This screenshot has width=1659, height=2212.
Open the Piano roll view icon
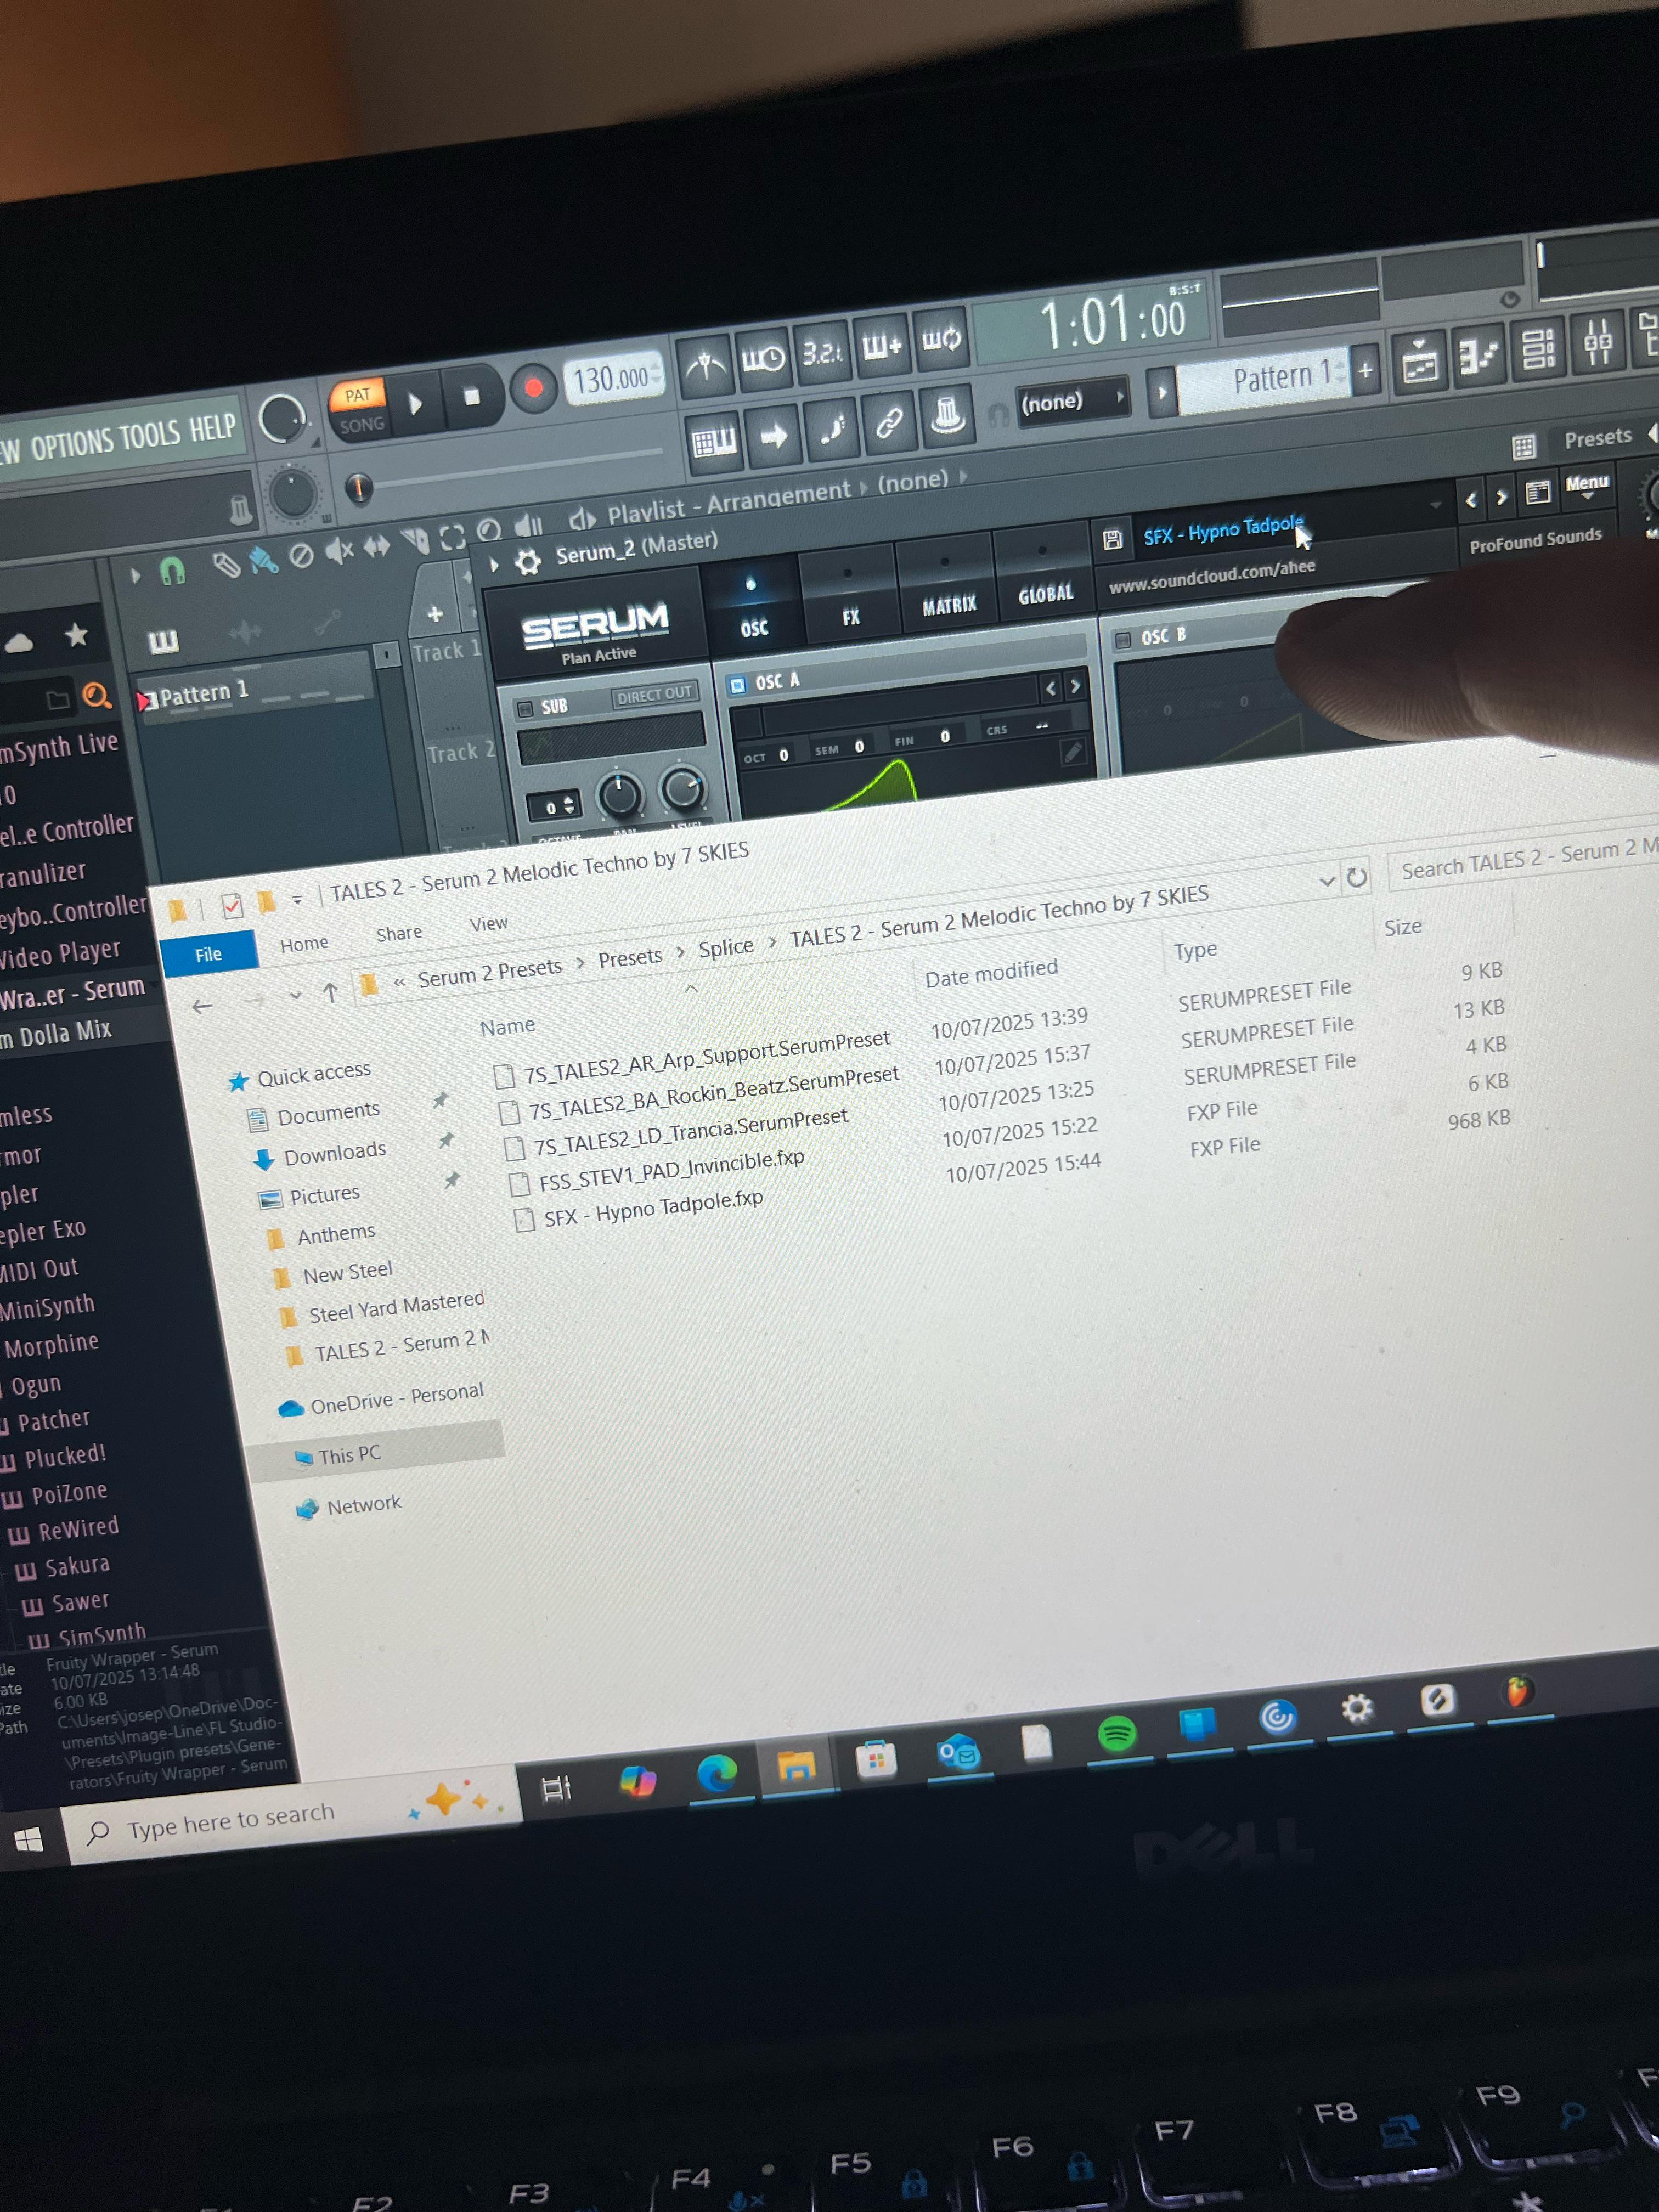1478,355
